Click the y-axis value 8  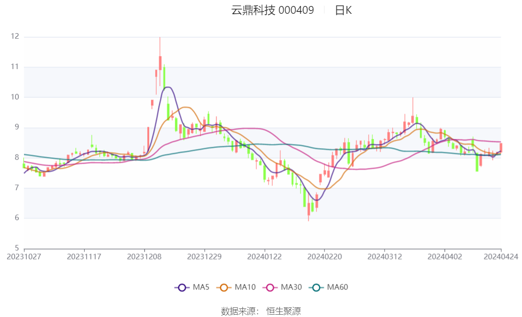tap(17, 157)
